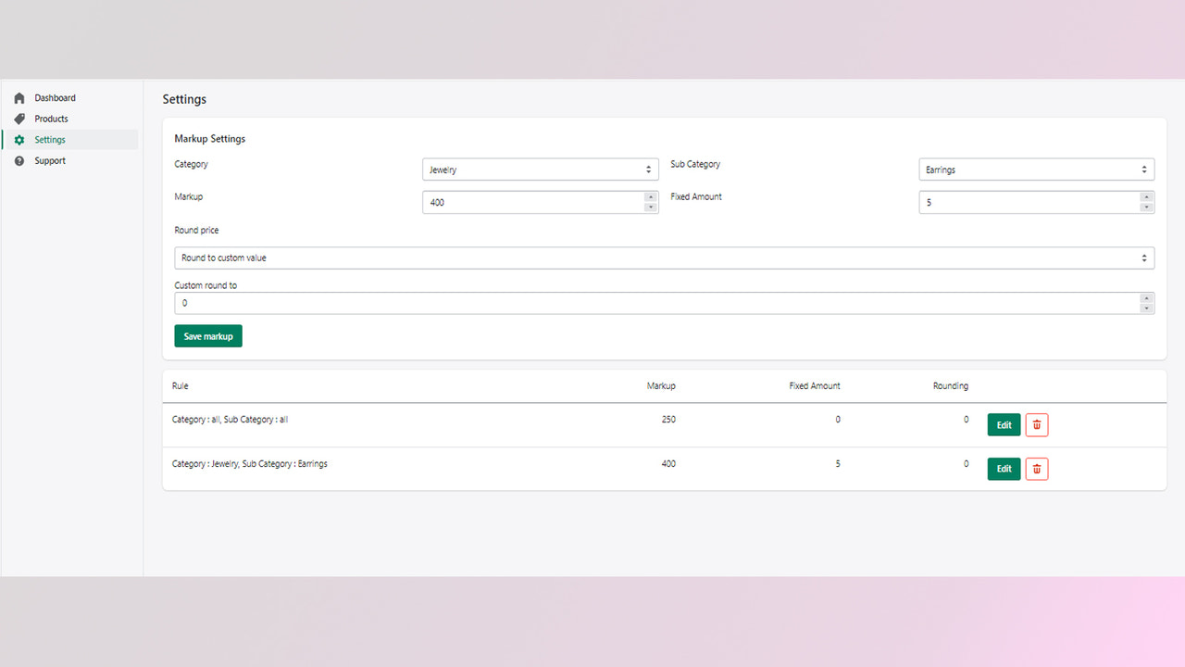Edit the Jewelry Earrings rule

coord(1004,469)
